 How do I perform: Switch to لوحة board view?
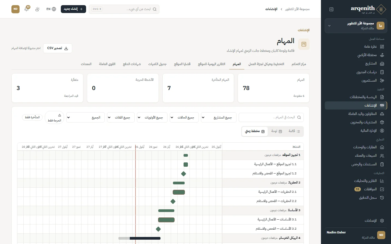pos(277,131)
